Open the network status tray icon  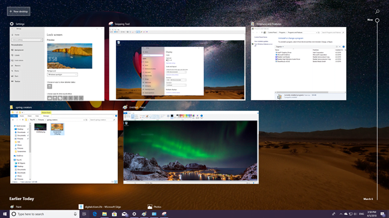click(351, 214)
